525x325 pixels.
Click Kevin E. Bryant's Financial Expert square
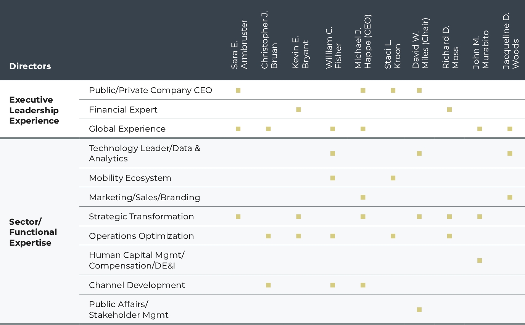point(298,110)
